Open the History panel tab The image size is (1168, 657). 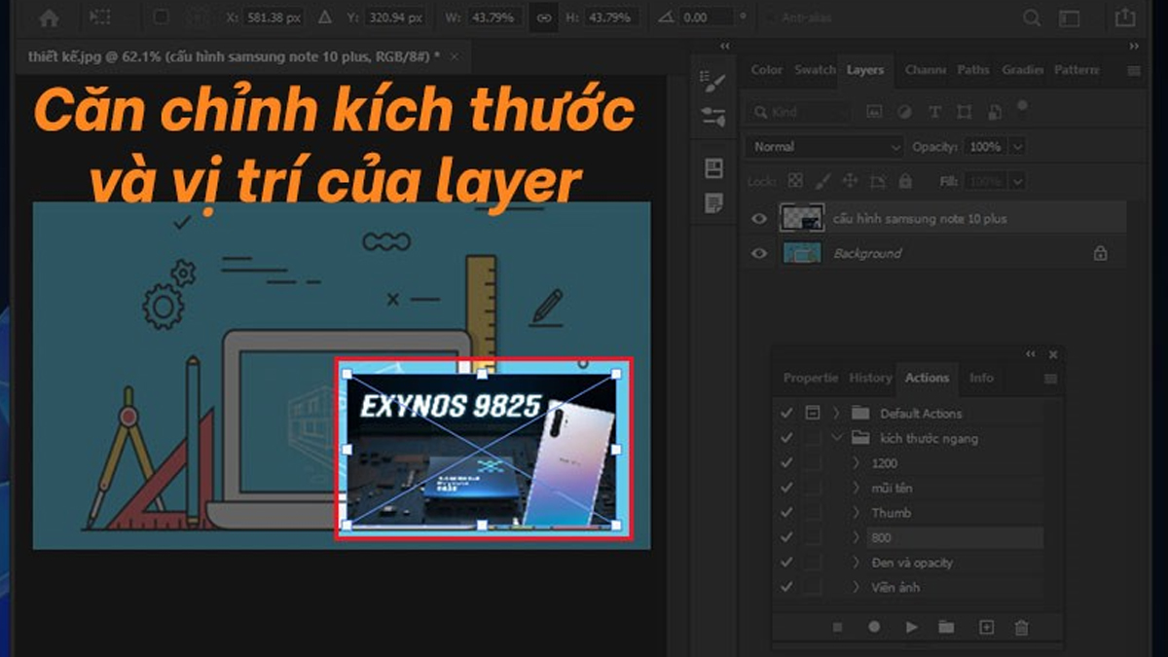869,378
